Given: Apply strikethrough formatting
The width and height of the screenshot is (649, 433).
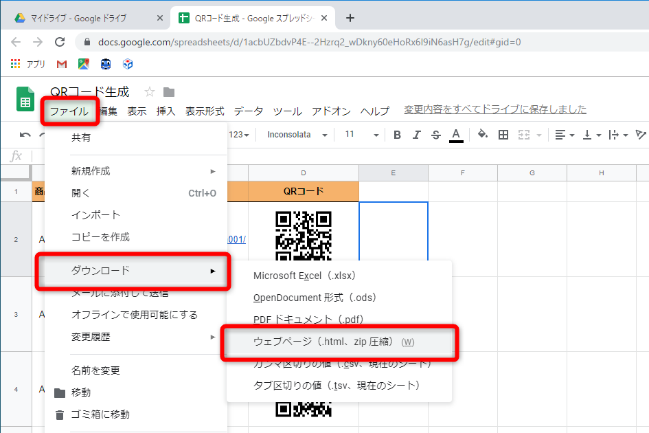Looking at the screenshot, I should point(434,135).
